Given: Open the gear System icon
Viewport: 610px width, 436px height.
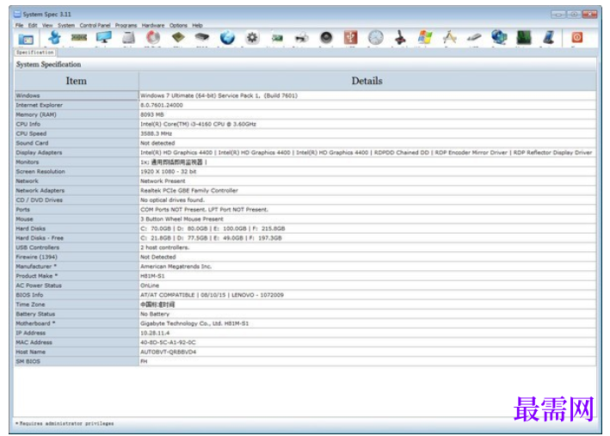Looking at the screenshot, I should (252, 38).
